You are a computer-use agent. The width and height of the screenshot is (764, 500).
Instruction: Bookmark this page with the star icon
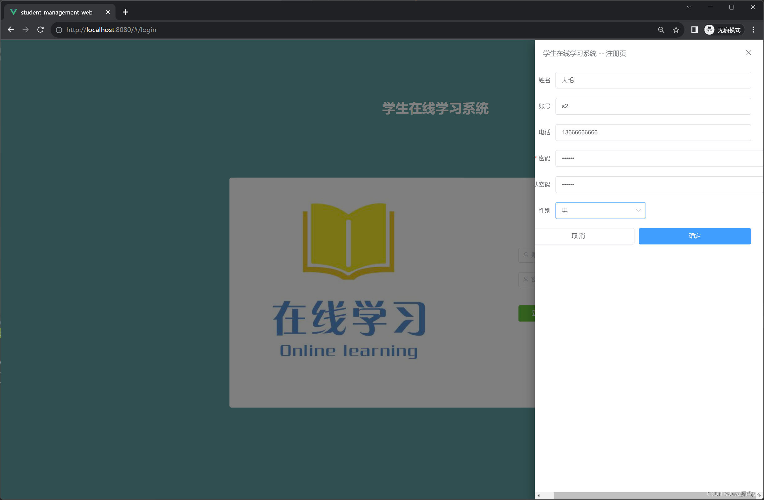point(676,30)
